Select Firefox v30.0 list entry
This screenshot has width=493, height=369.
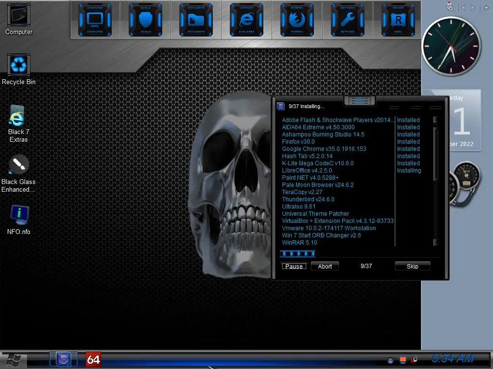[x=298, y=142]
